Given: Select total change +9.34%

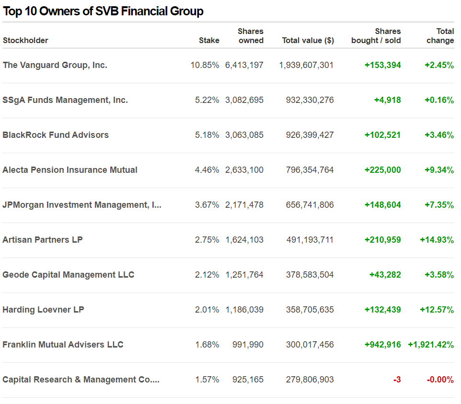Looking at the screenshot, I should (439, 170).
